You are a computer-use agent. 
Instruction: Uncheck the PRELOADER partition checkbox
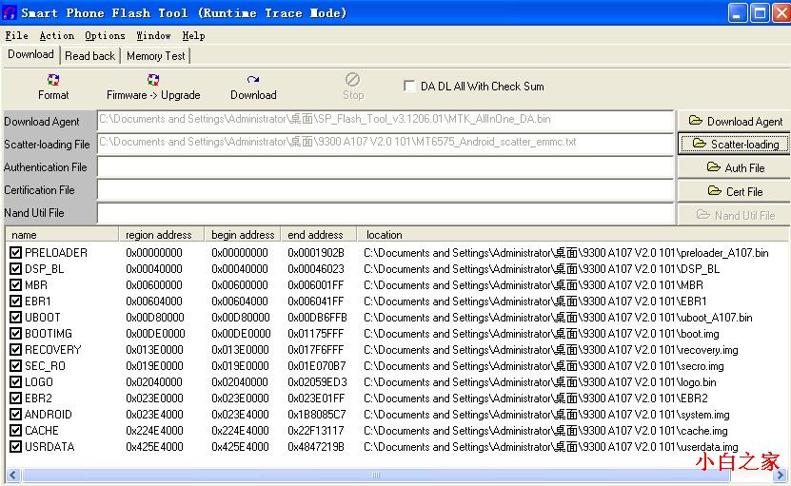tap(15, 253)
